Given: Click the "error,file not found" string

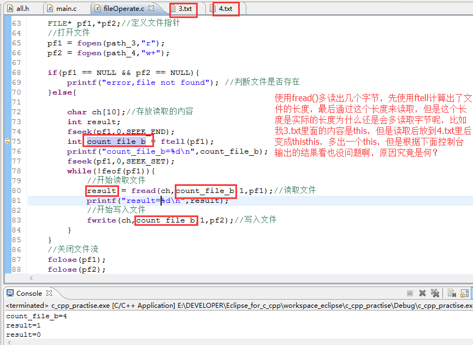Looking at the screenshot, I should click(156, 83).
